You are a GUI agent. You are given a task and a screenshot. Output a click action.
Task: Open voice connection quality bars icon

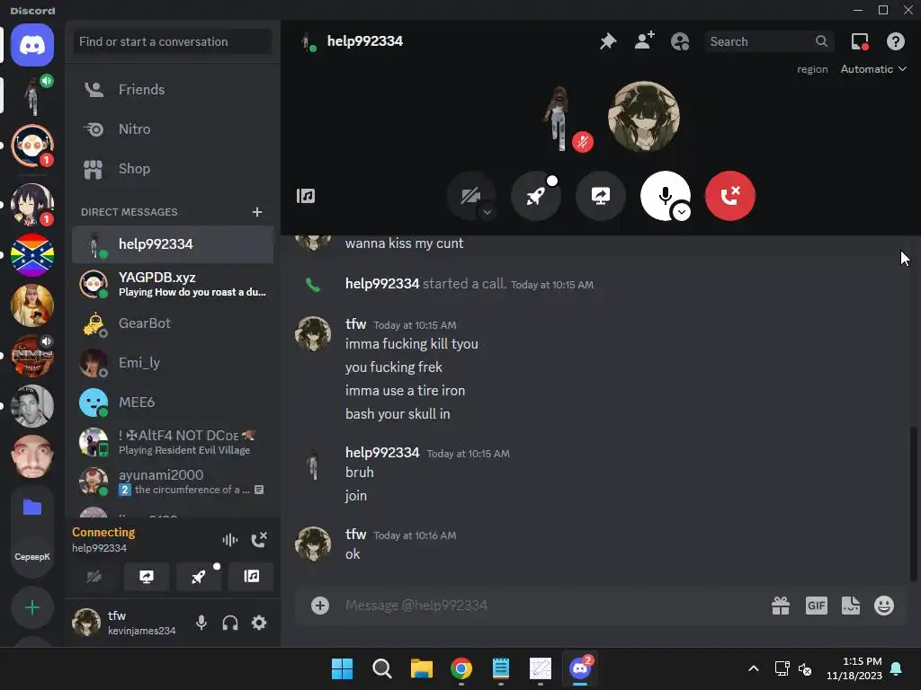[x=229, y=540]
